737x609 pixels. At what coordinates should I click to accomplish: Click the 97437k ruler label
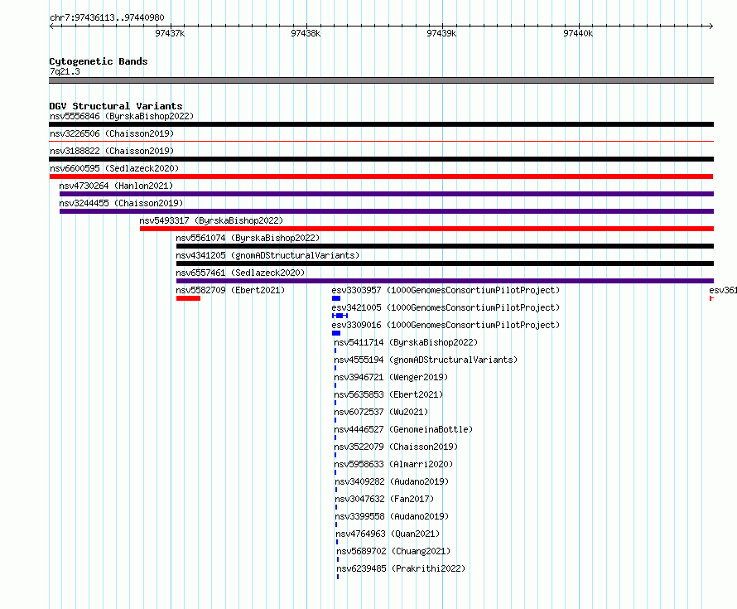coord(170,33)
